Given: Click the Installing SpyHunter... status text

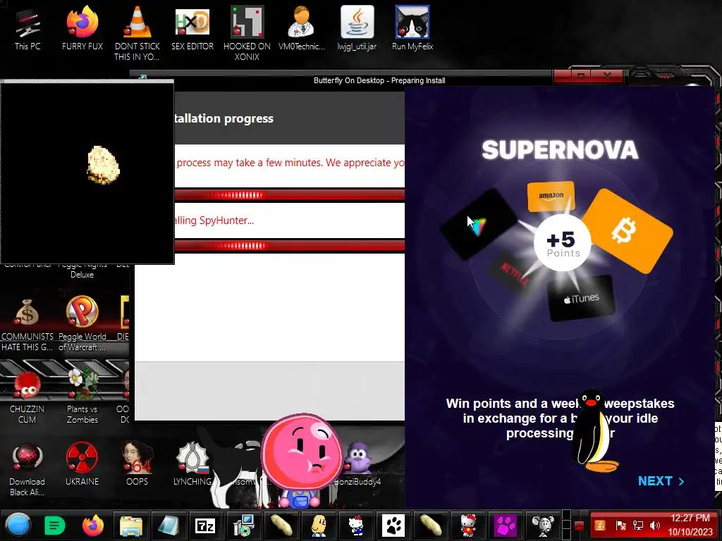Looking at the screenshot, I should pos(214,220).
